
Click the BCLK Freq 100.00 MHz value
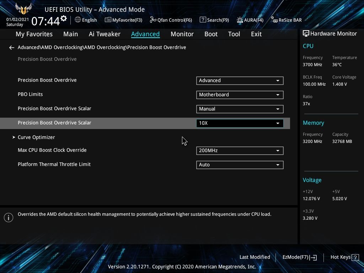click(x=314, y=84)
